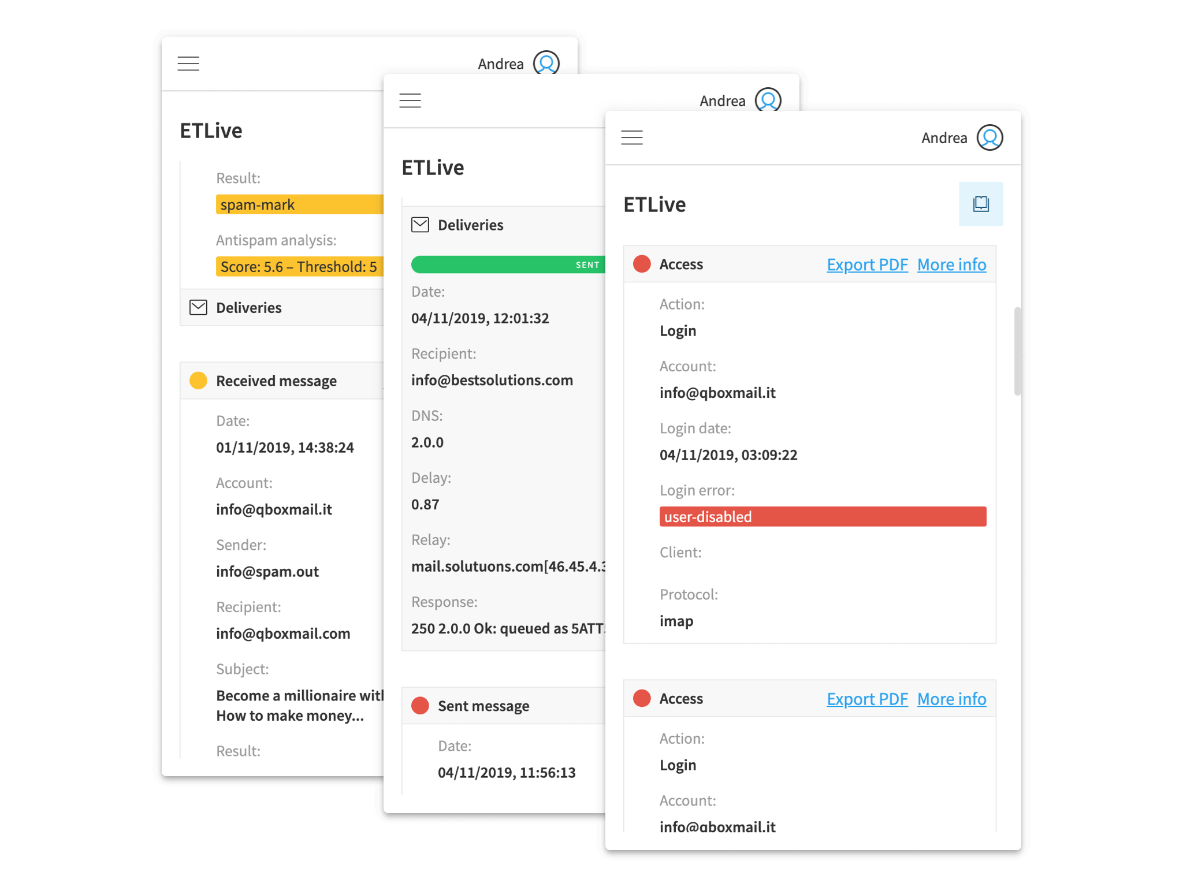Image resolution: width=1183 pixels, height=887 pixels.
Task: Select account info@qboxmail.it in first Access entry
Action: click(x=717, y=393)
